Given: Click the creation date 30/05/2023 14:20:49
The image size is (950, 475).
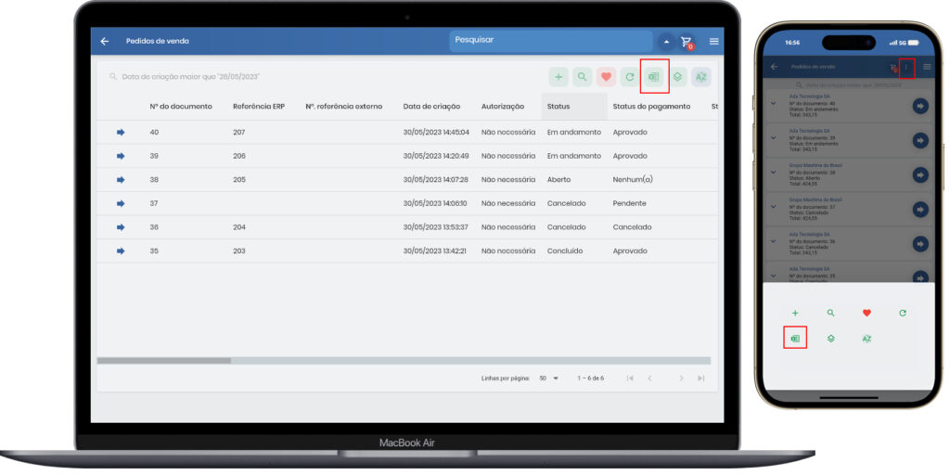Looking at the screenshot, I should pos(436,156).
